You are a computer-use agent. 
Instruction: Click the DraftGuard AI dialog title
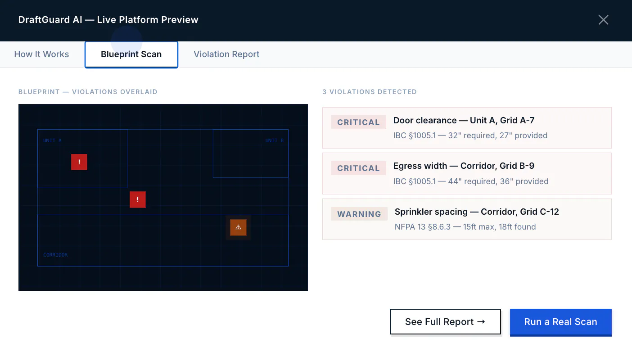tap(108, 20)
